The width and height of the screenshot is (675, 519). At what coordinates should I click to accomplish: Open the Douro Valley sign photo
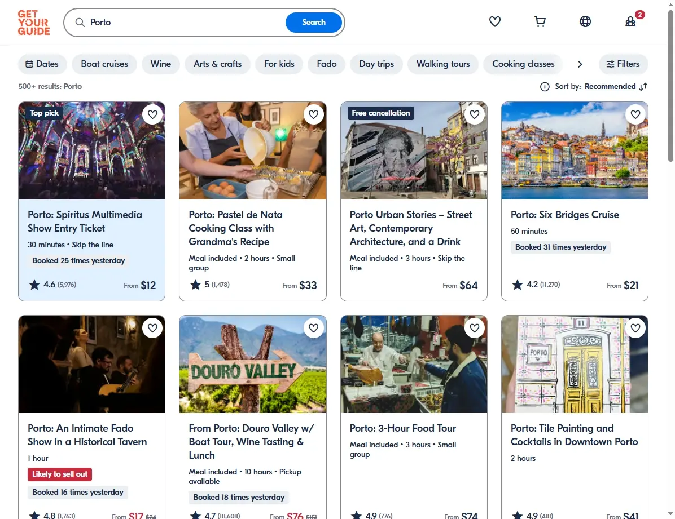tap(253, 364)
